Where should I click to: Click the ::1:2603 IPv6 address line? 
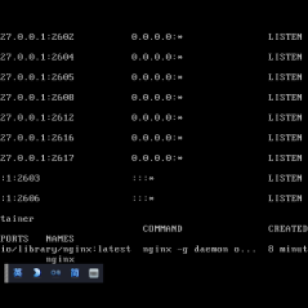(21, 178)
